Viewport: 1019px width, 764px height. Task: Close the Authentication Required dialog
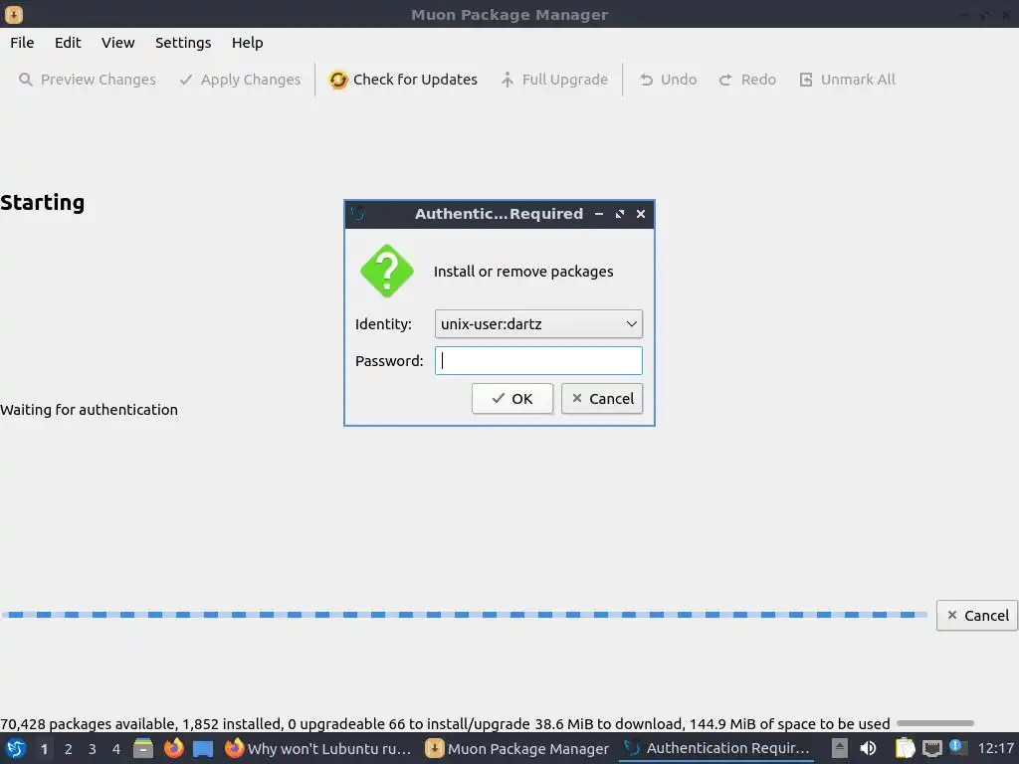click(641, 214)
